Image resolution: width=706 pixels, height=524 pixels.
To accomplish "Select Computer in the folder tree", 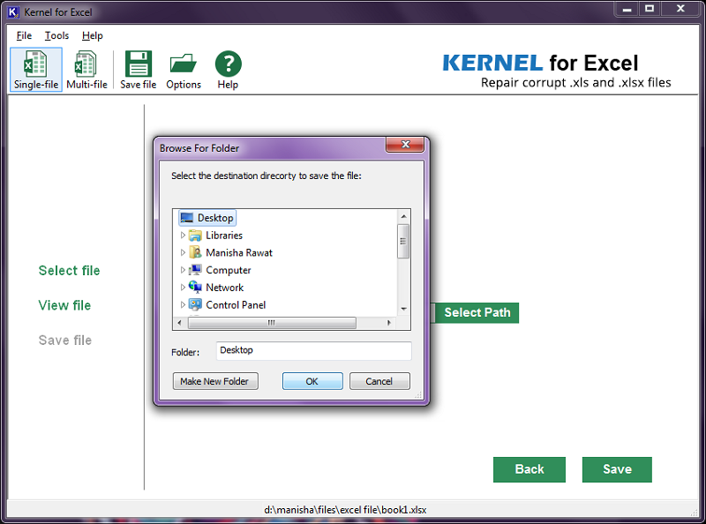I will point(229,270).
